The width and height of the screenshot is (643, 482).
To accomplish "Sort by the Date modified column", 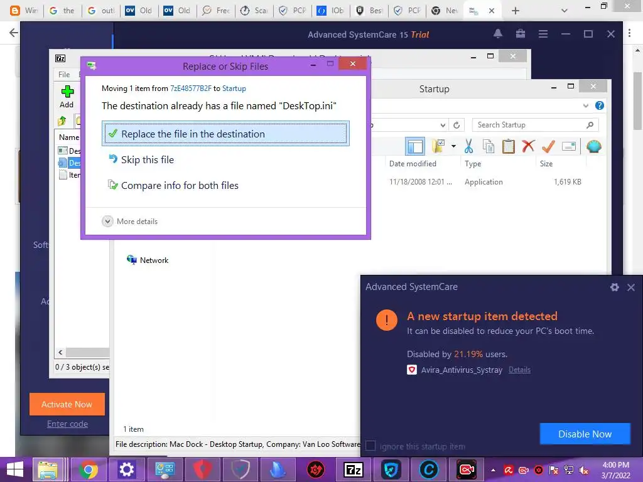I will coord(413,164).
